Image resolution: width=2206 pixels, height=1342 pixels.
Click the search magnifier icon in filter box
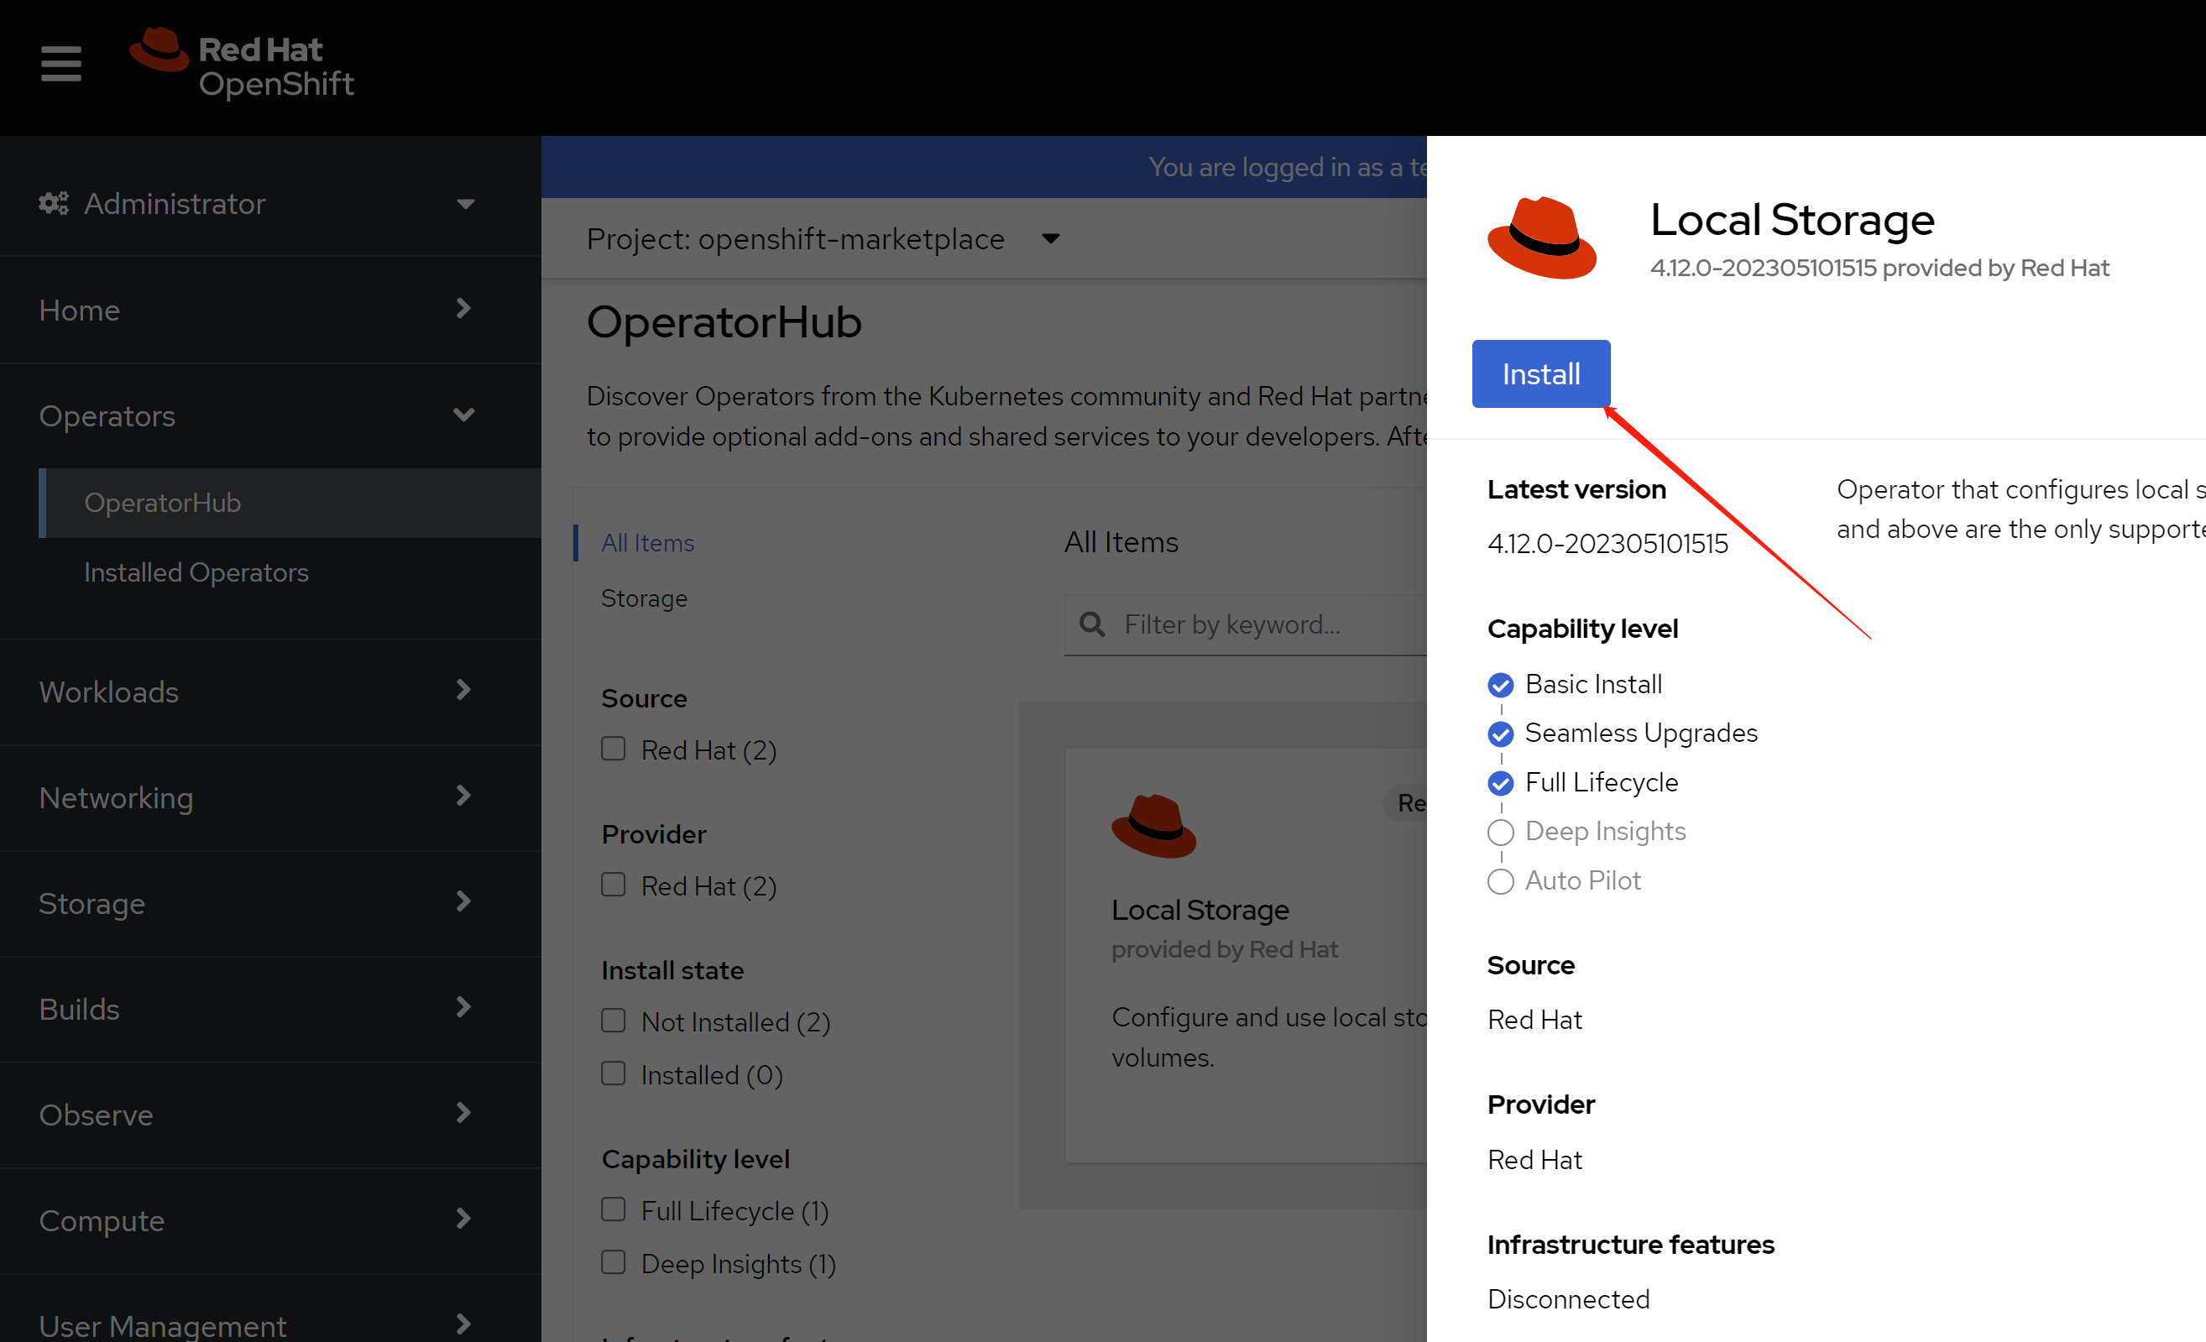[1091, 624]
